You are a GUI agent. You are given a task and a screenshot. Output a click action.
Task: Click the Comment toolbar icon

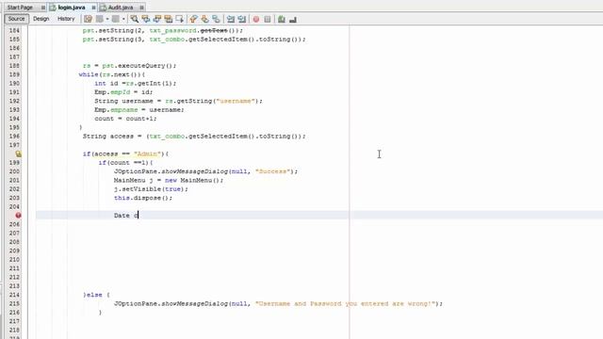click(282, 19)
